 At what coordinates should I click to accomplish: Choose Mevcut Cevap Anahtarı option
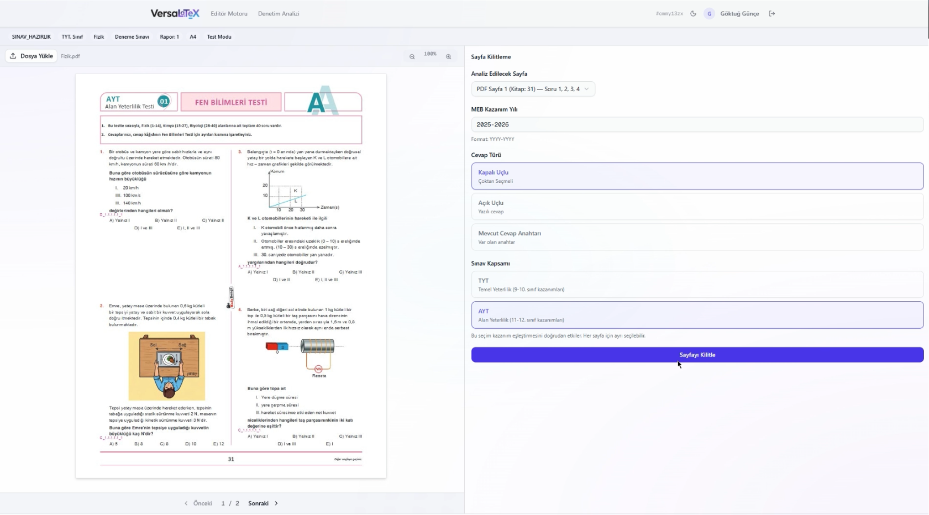[x=697, y=237]
